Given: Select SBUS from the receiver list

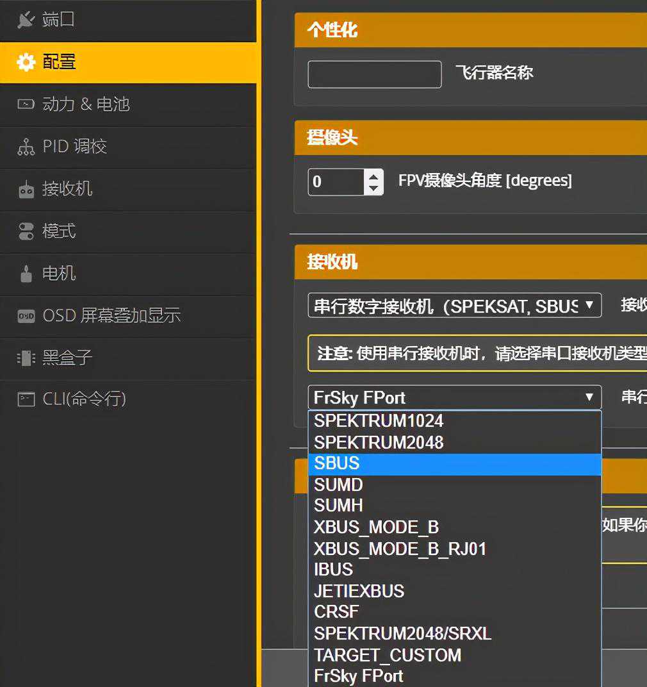Looking at the screenshot, I should [x=454, y=463].
